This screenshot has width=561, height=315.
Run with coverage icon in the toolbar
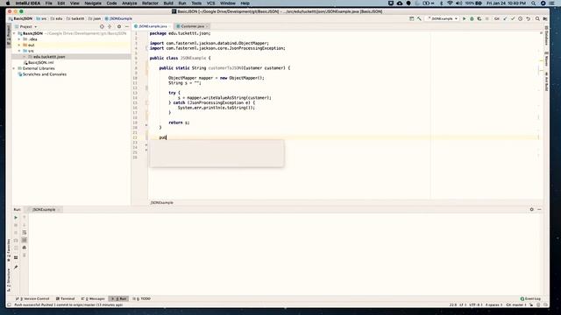479,18
